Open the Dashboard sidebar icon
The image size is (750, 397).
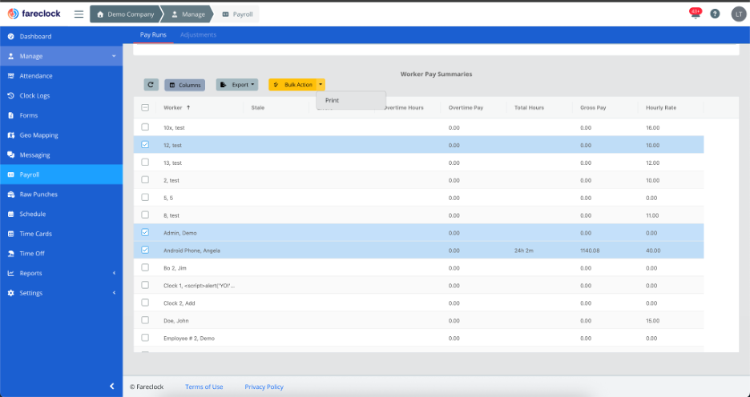click(10, 36)
